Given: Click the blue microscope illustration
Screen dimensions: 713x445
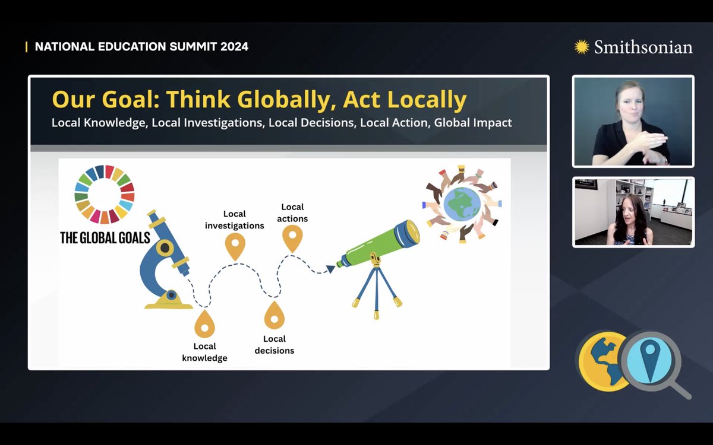Looking at the screenshot, I should (x=167, y=259).
